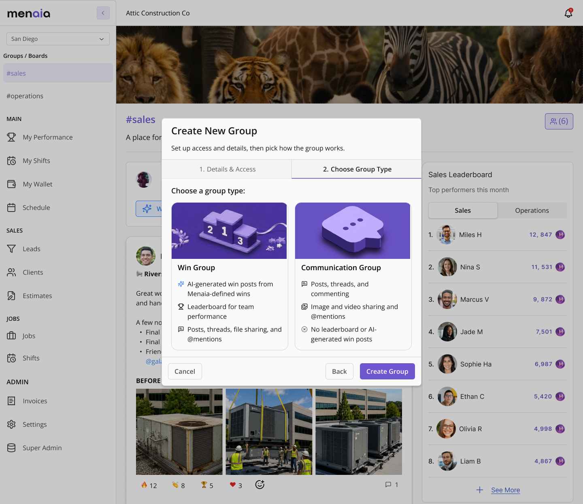The width and height of the screenshot is (583, 504).
Task: Click Miles H's points coin icon
Action: point(560,235)
